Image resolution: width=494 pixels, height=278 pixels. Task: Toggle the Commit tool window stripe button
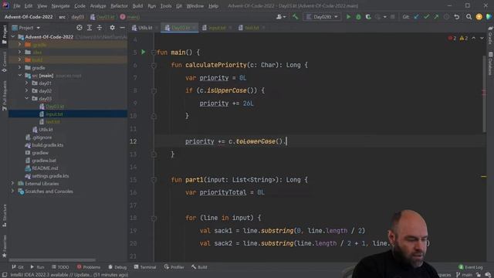click(4, 62)
